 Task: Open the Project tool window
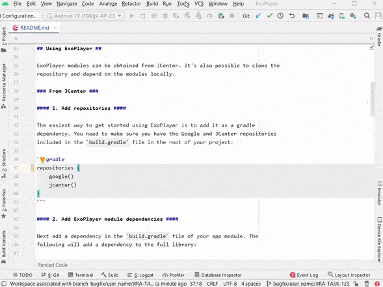point(4,39)
